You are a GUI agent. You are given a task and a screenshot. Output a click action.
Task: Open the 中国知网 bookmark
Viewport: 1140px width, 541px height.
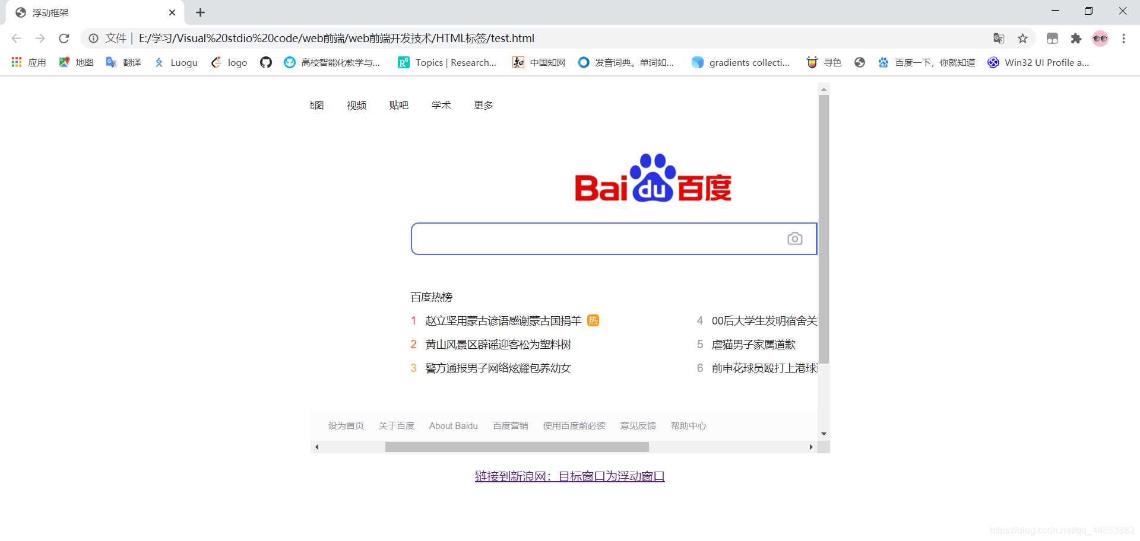point(539,62)
